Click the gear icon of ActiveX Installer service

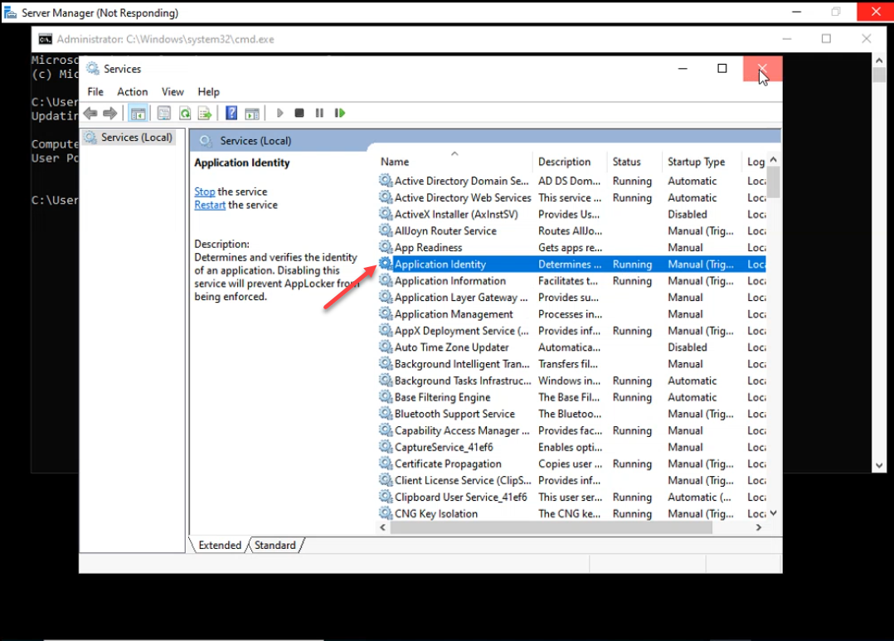click(386, 214)
